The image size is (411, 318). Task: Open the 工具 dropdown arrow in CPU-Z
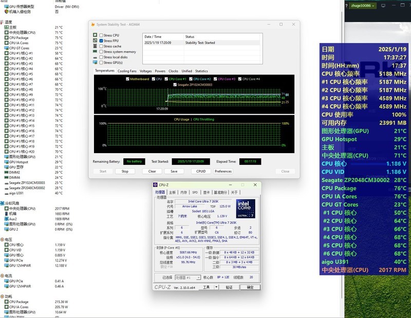[x=217, y=287]
